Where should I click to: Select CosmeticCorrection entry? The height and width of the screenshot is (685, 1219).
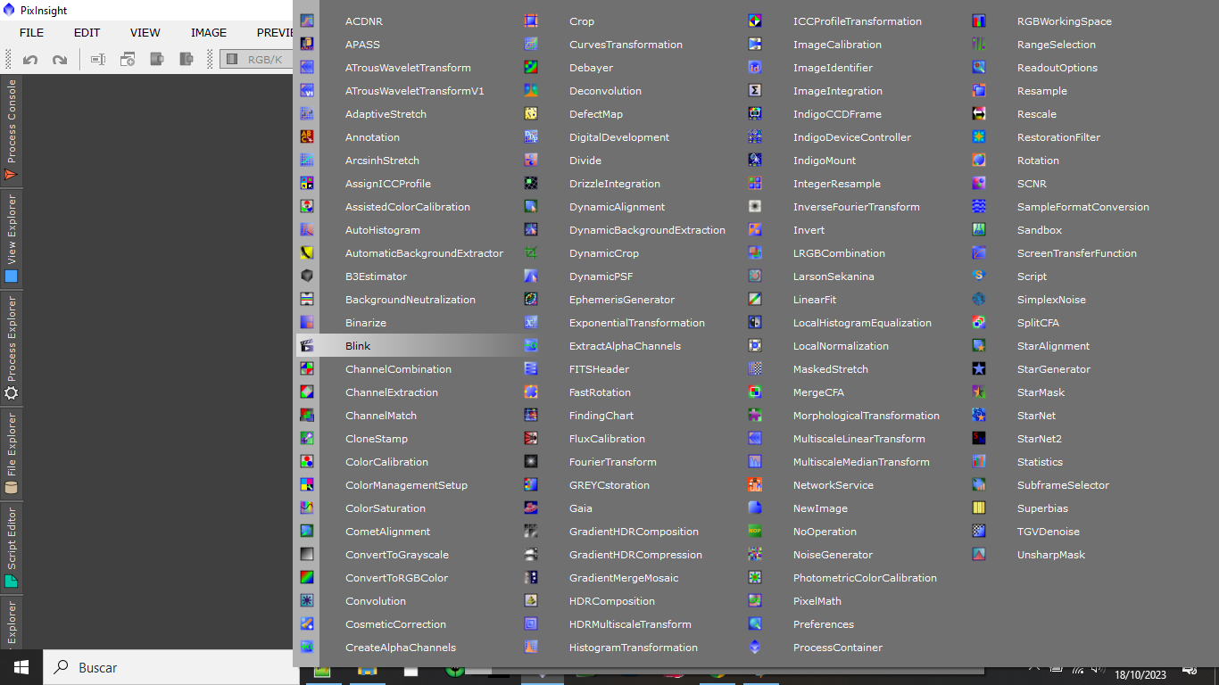pyautogui.click(x=395, y=623)
